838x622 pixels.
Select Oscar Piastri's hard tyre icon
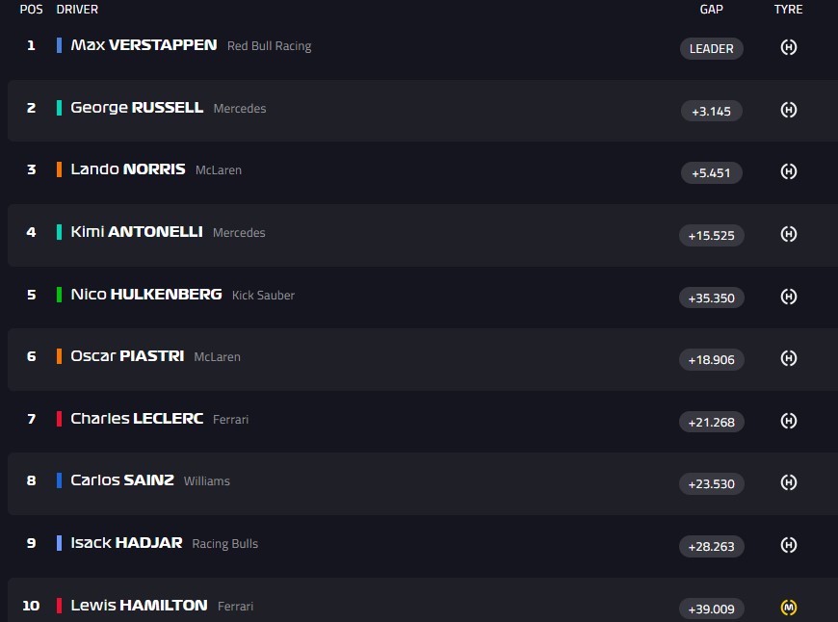(788, 358)
